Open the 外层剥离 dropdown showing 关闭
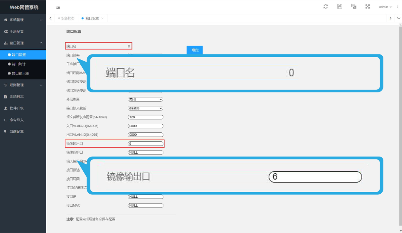This screenshot has width=402, height=233. [x=146, y=99]
